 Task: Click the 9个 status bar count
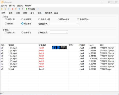[x=1, y=93]
